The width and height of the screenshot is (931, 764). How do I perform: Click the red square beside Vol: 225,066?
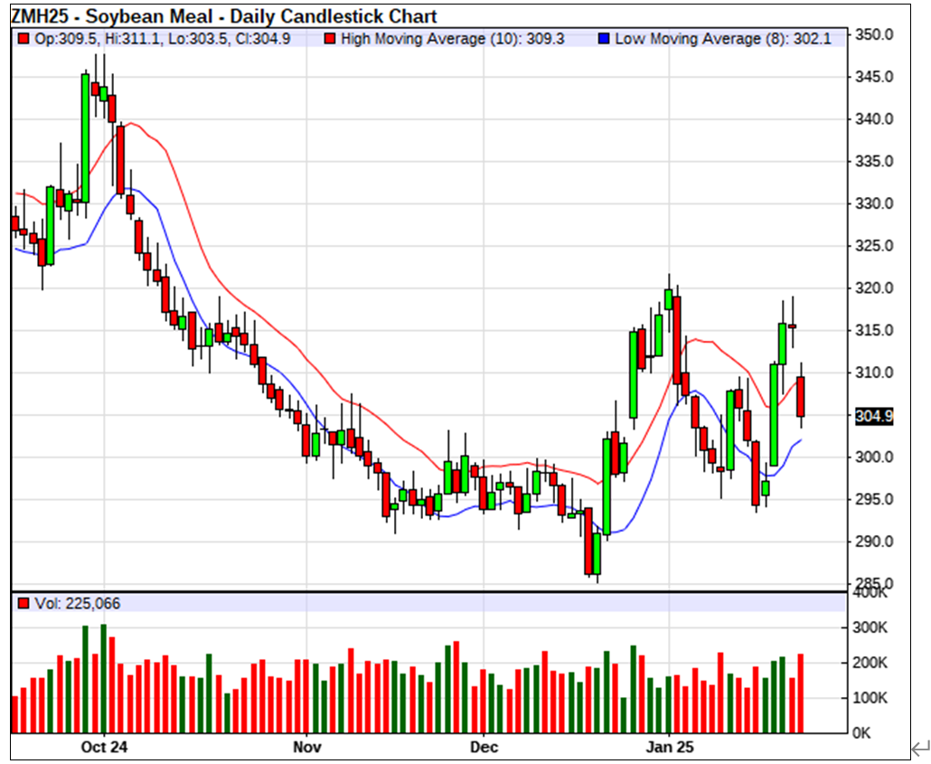(x=24, y=603)
